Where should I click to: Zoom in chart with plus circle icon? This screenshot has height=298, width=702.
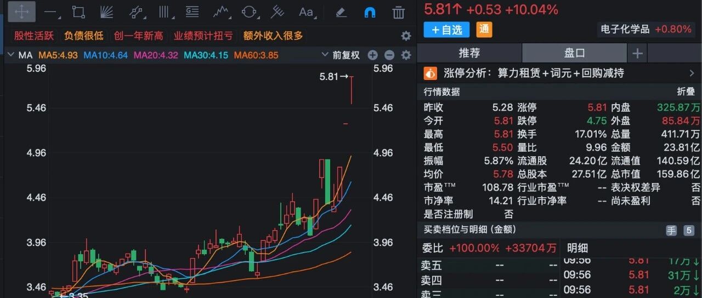pos(373,55)
